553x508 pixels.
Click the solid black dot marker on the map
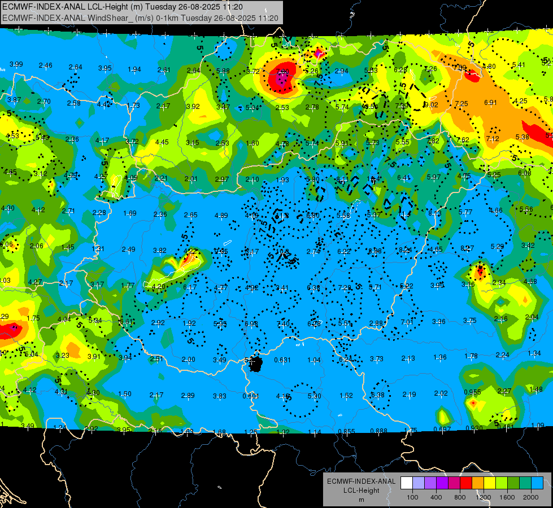coord(256,364)
